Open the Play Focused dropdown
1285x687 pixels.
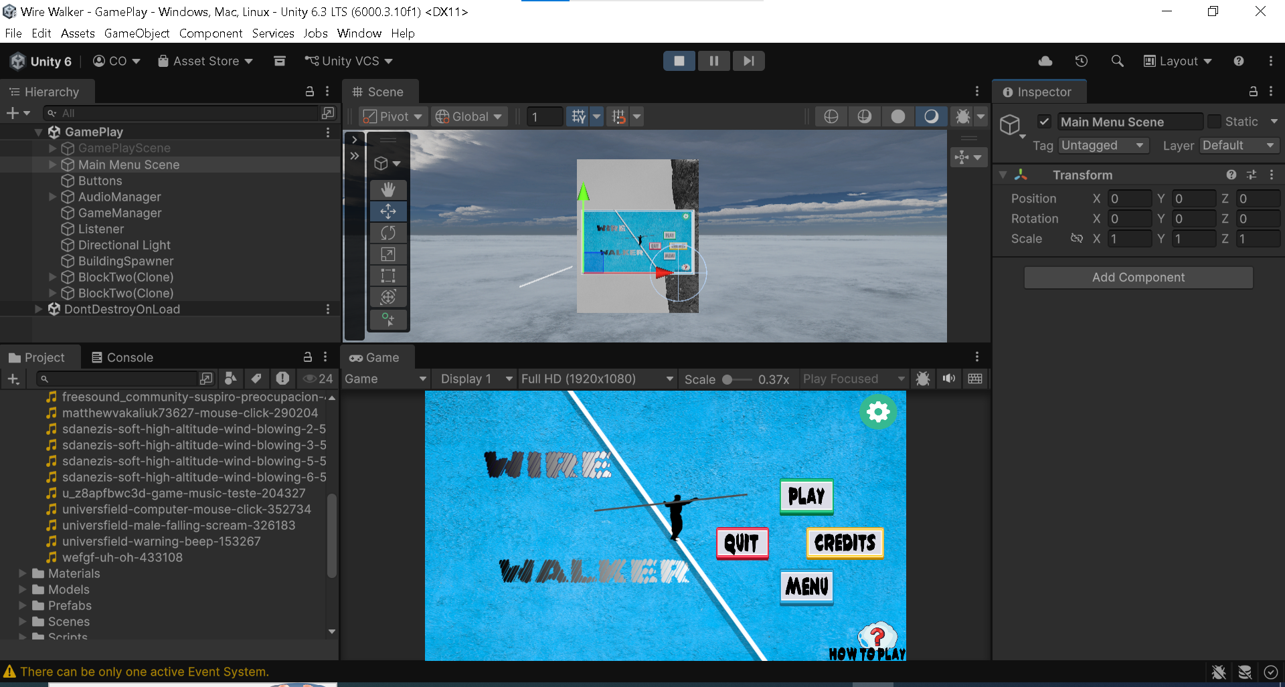853,379
